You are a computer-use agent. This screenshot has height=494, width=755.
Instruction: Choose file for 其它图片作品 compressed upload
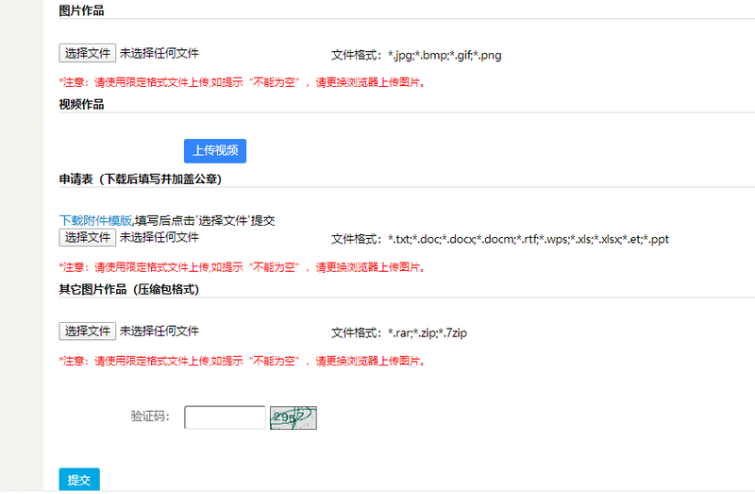pyautogui.click(x=87, y=332)
